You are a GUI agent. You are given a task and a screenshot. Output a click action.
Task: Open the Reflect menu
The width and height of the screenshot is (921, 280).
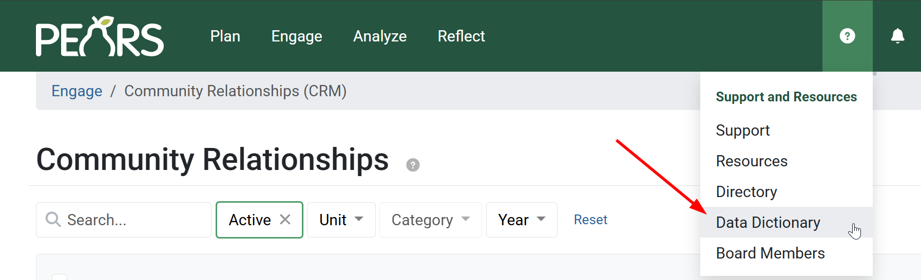point(461,36)
